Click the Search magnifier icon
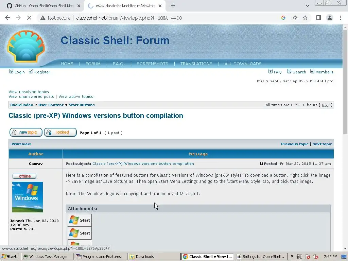 (289, 71)
